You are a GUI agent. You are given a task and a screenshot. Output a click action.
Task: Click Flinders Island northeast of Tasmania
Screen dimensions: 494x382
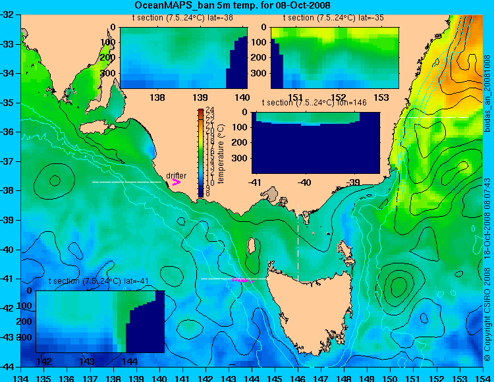tap(345, 252)
